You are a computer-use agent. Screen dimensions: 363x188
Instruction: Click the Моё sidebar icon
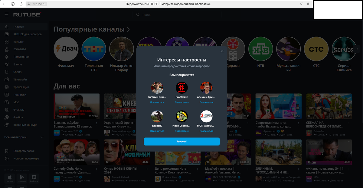pos(7,102)
